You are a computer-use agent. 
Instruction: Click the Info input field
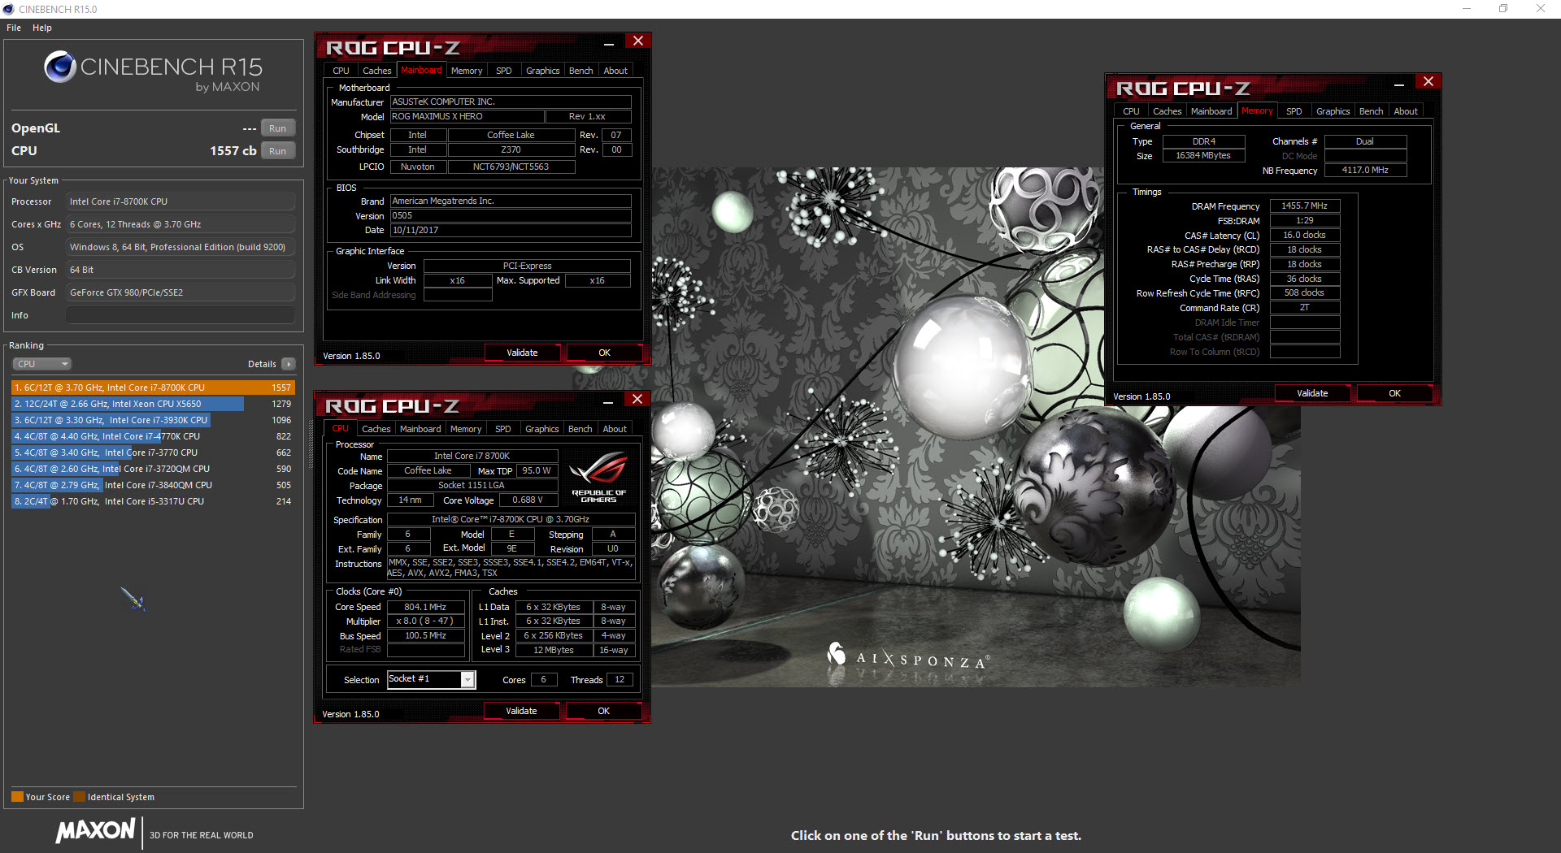click(x=180, y=315)
